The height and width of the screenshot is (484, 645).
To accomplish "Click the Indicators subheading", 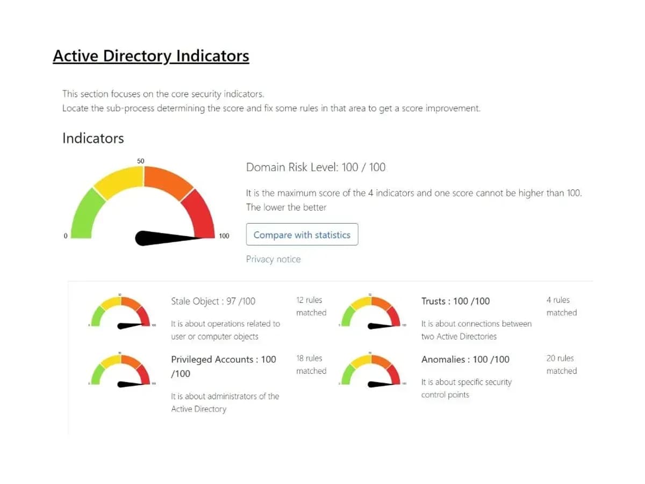I will [x=93, y=138].
